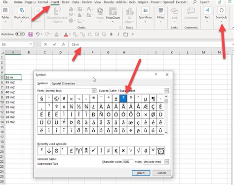Select cell containing 95 m2
Screen dimensions: 234x185
[x=13, y=107]
